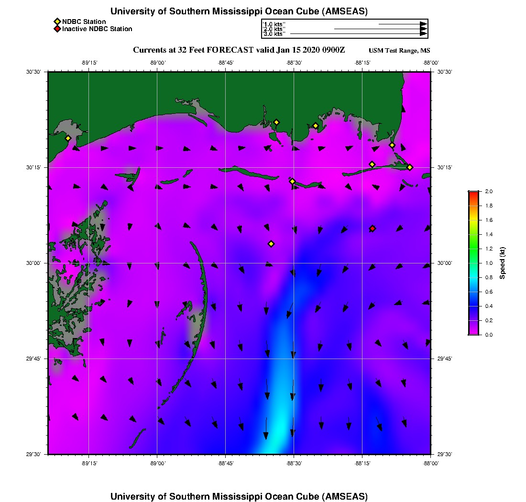Click the 29°30' latitude label at bottom left

tap(33, 454)
